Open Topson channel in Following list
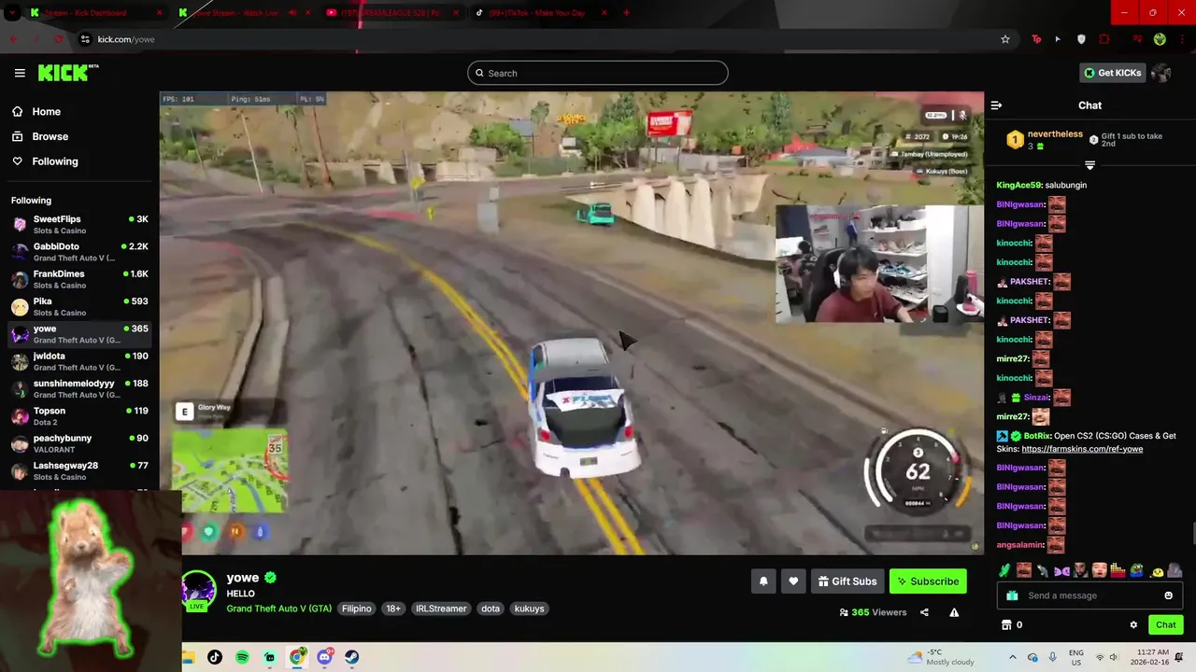 click(79, 416)
